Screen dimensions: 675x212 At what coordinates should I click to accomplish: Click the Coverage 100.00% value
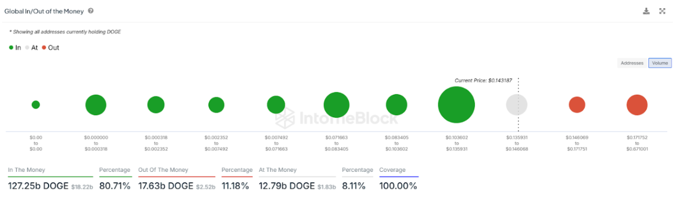pyautogui.click(x=398, y=186)
